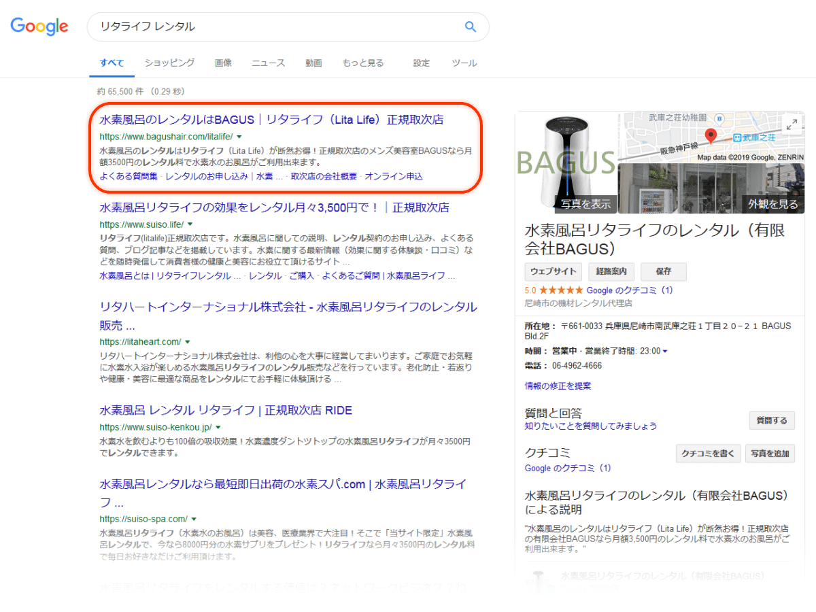Open the 正規取次店 RIDE result
The width and height of the screenshot is (816, 612).
click(x=226, y=411)
